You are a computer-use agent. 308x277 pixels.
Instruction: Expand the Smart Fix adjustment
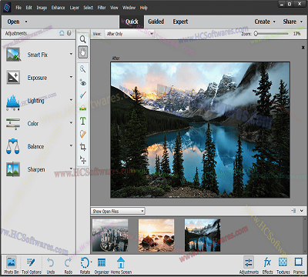coord(71,54)
